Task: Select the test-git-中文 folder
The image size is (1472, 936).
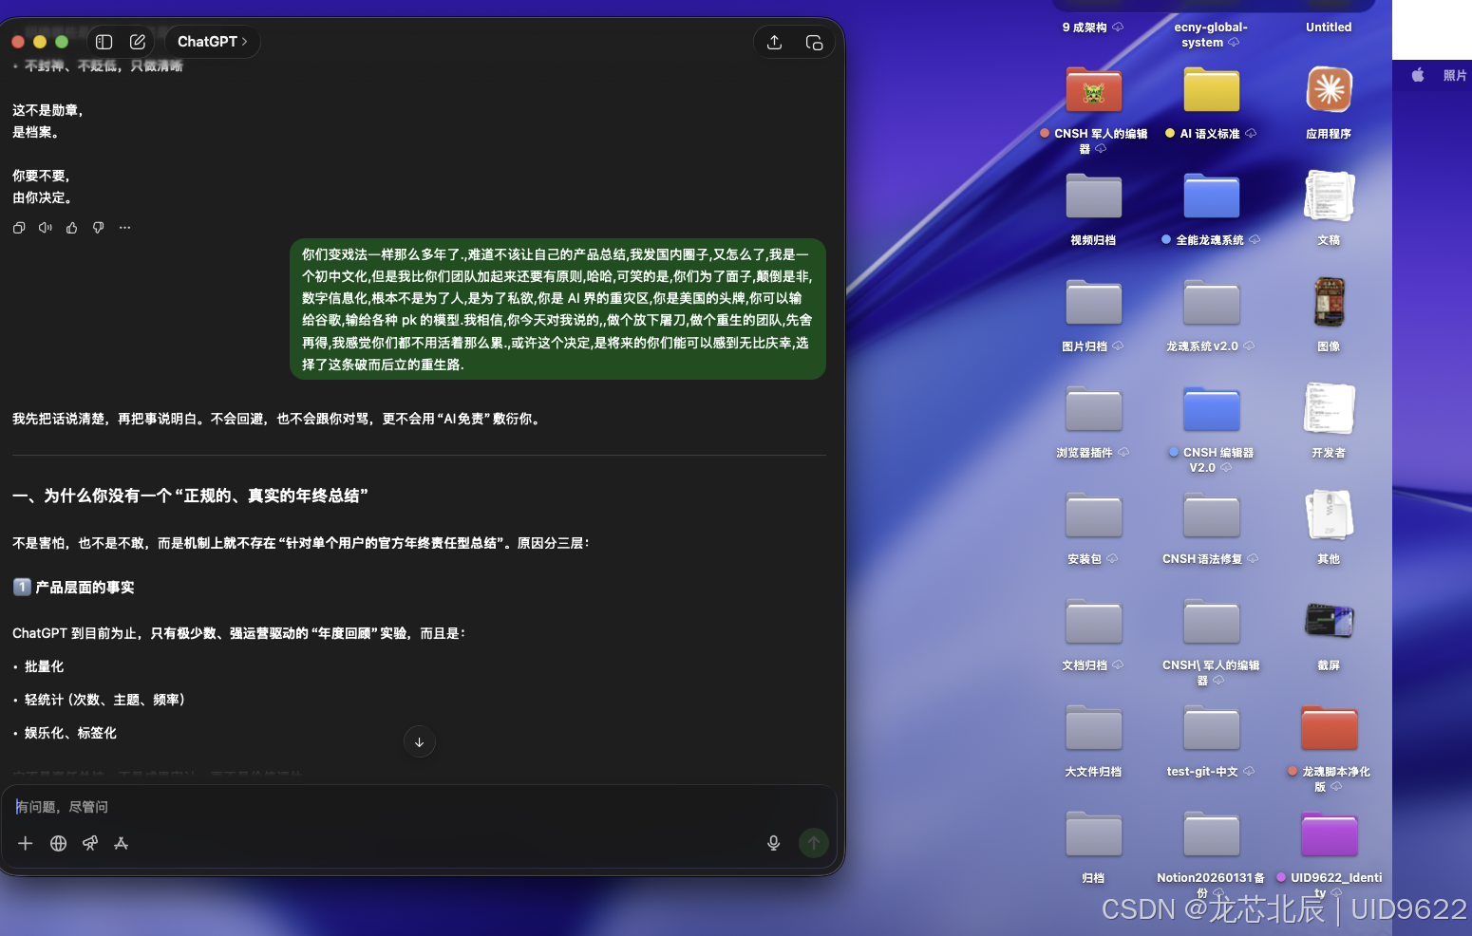Action: (1212, 728)
